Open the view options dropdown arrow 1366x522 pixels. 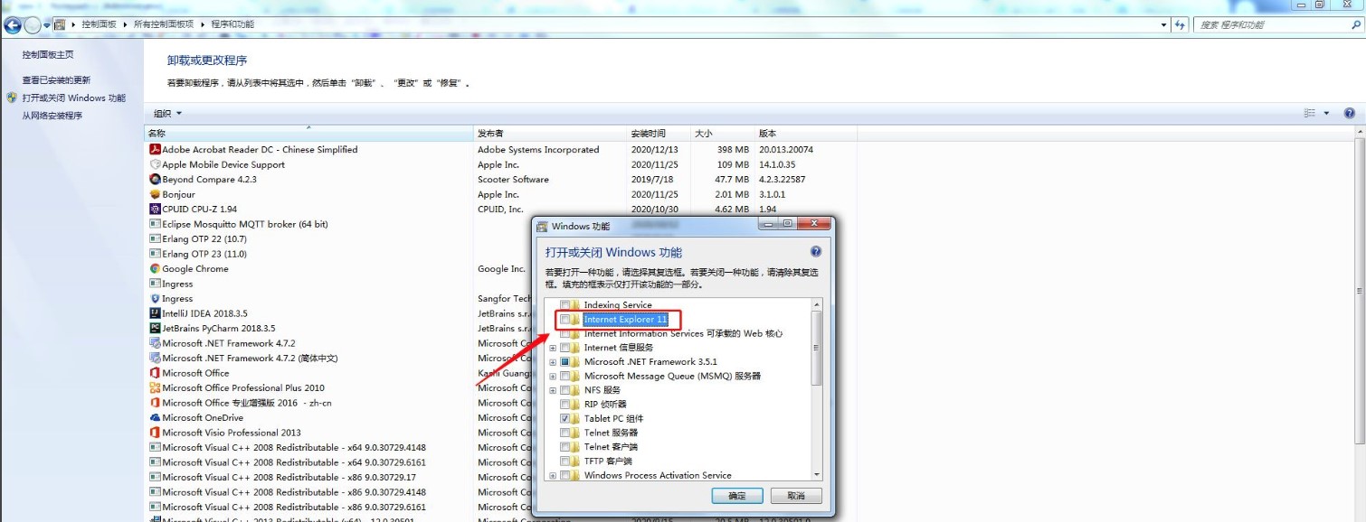[x=1326, y=113]
